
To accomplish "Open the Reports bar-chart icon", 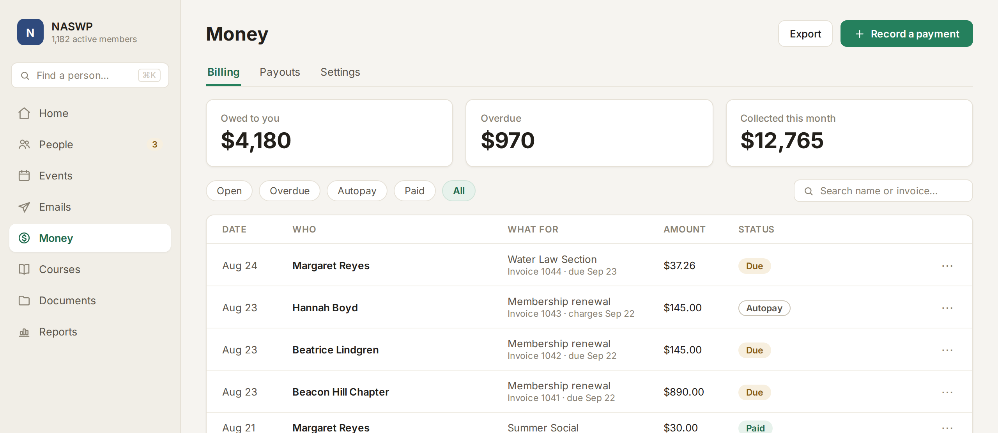I will pyautogui.click(x=24, y=332).
